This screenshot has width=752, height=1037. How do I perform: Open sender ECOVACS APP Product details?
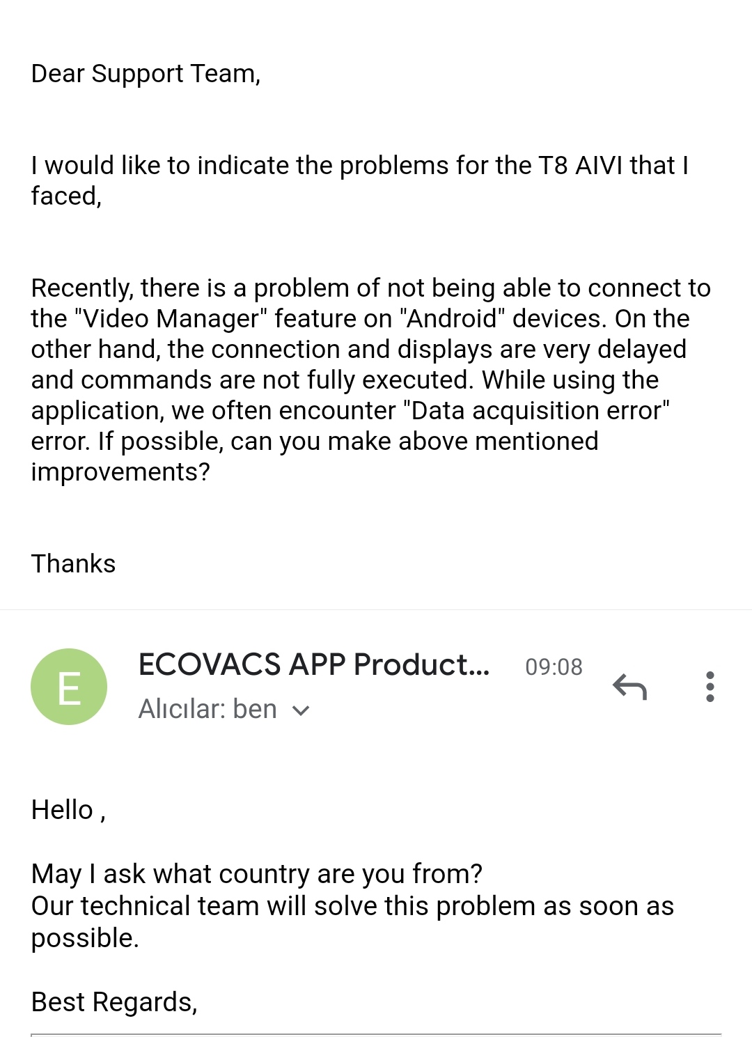[x=314, y=664]
